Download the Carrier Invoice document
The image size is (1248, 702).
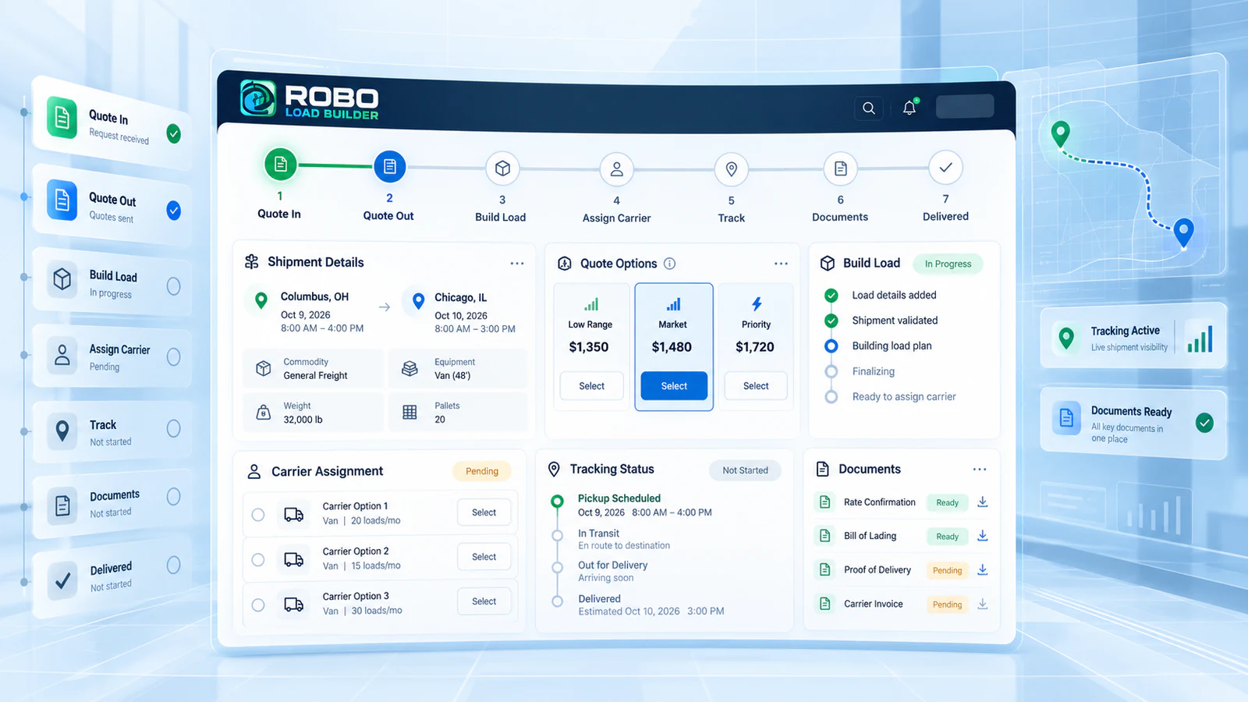coord(983,604)
